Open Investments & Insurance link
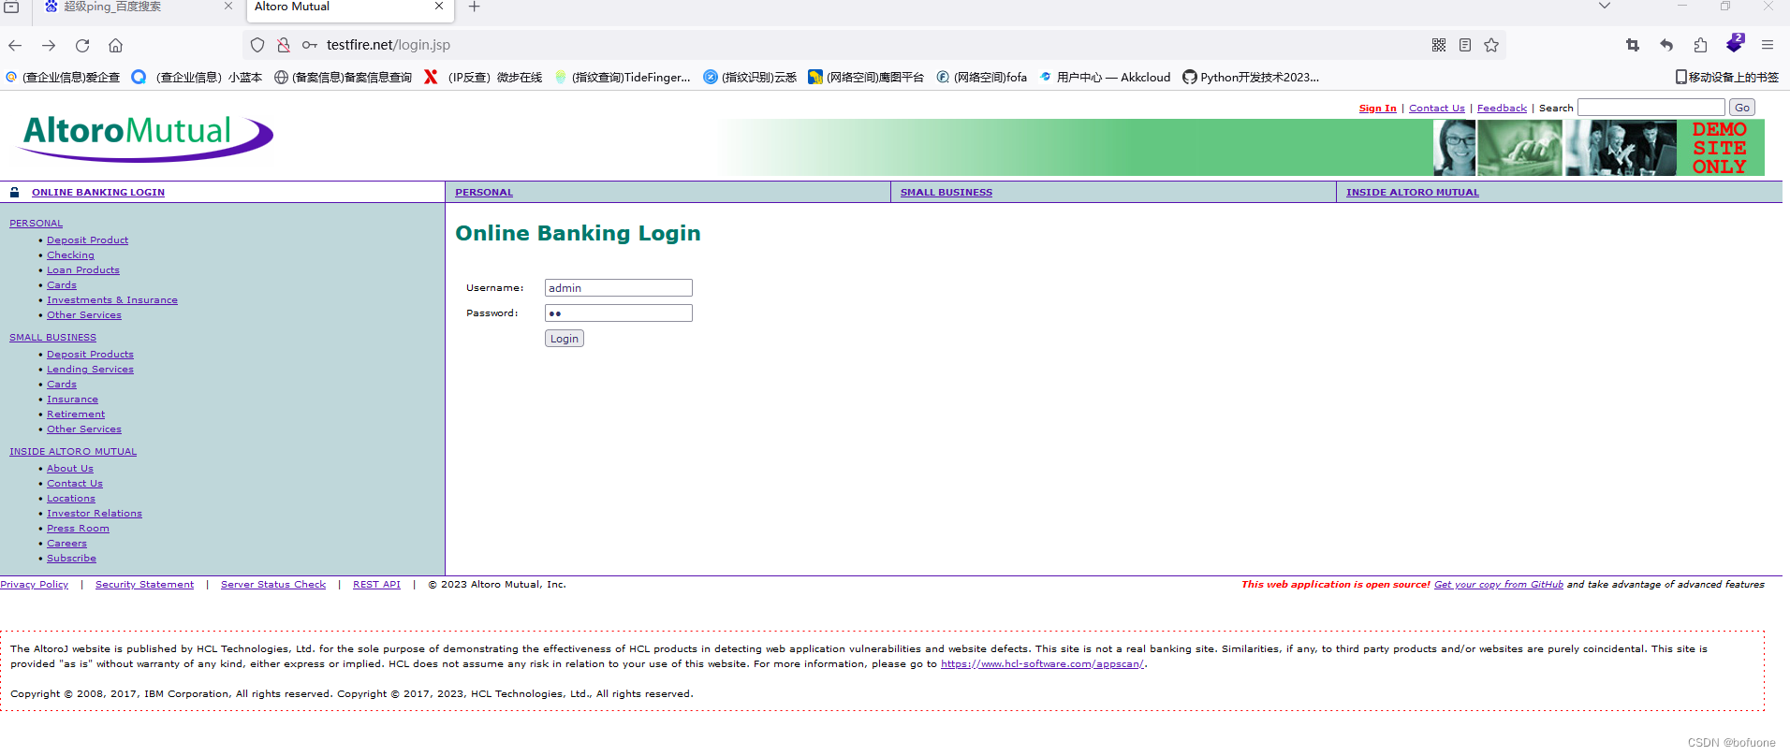Viewport: 1790px width, 756px height. pos(112,300)
